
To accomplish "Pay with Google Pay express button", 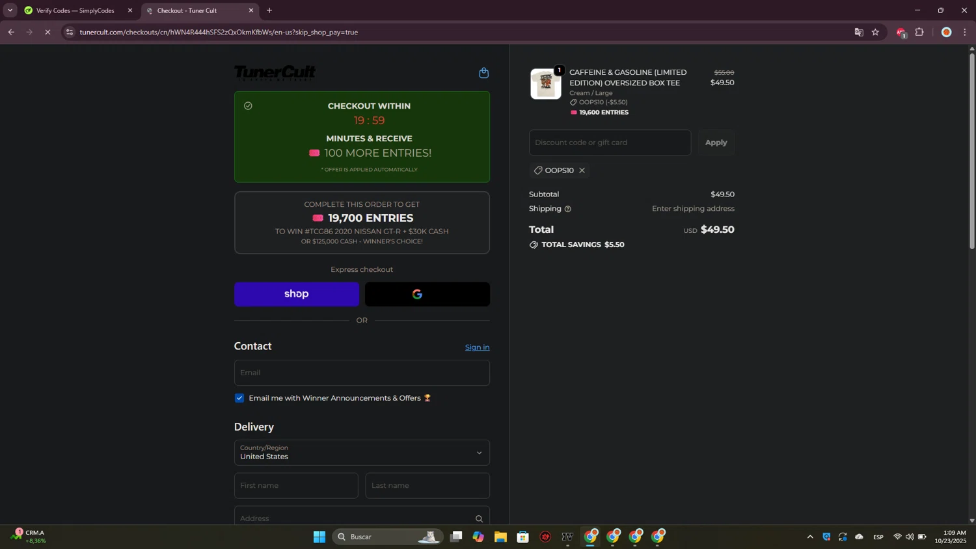I will coord(427,294).
